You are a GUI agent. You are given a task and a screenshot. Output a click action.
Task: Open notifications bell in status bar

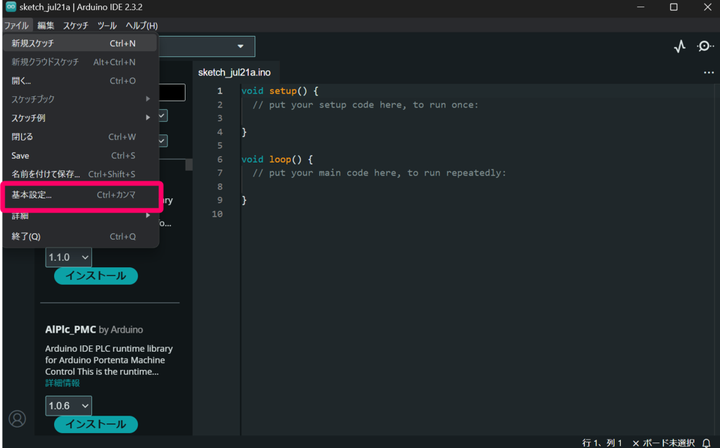click(x=706, y=443)
